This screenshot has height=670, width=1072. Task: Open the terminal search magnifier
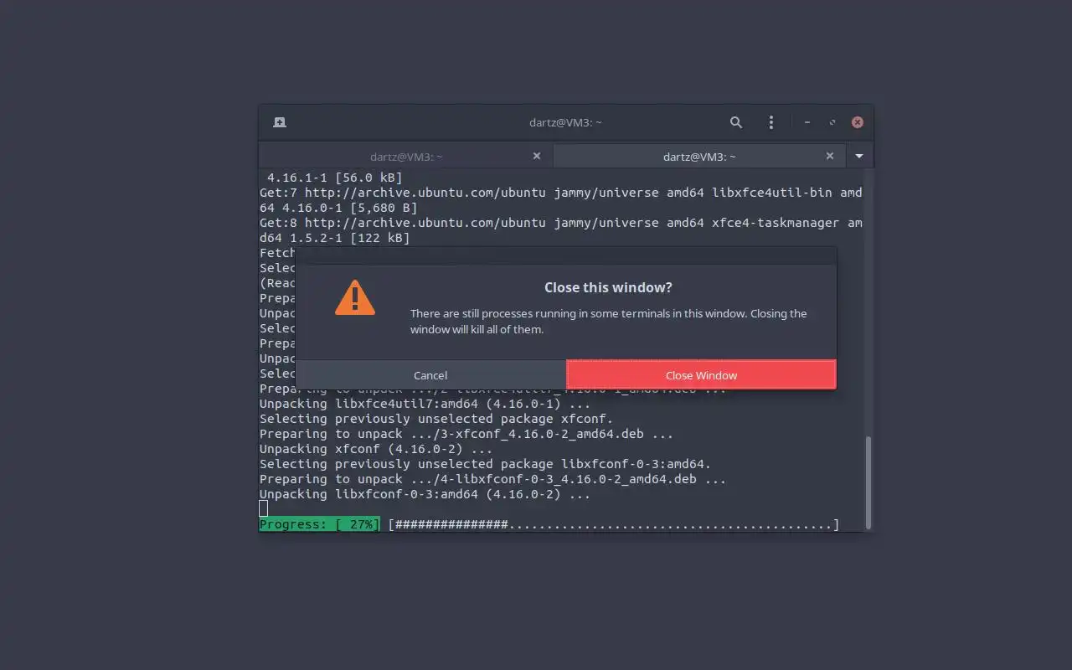(736, 122)
